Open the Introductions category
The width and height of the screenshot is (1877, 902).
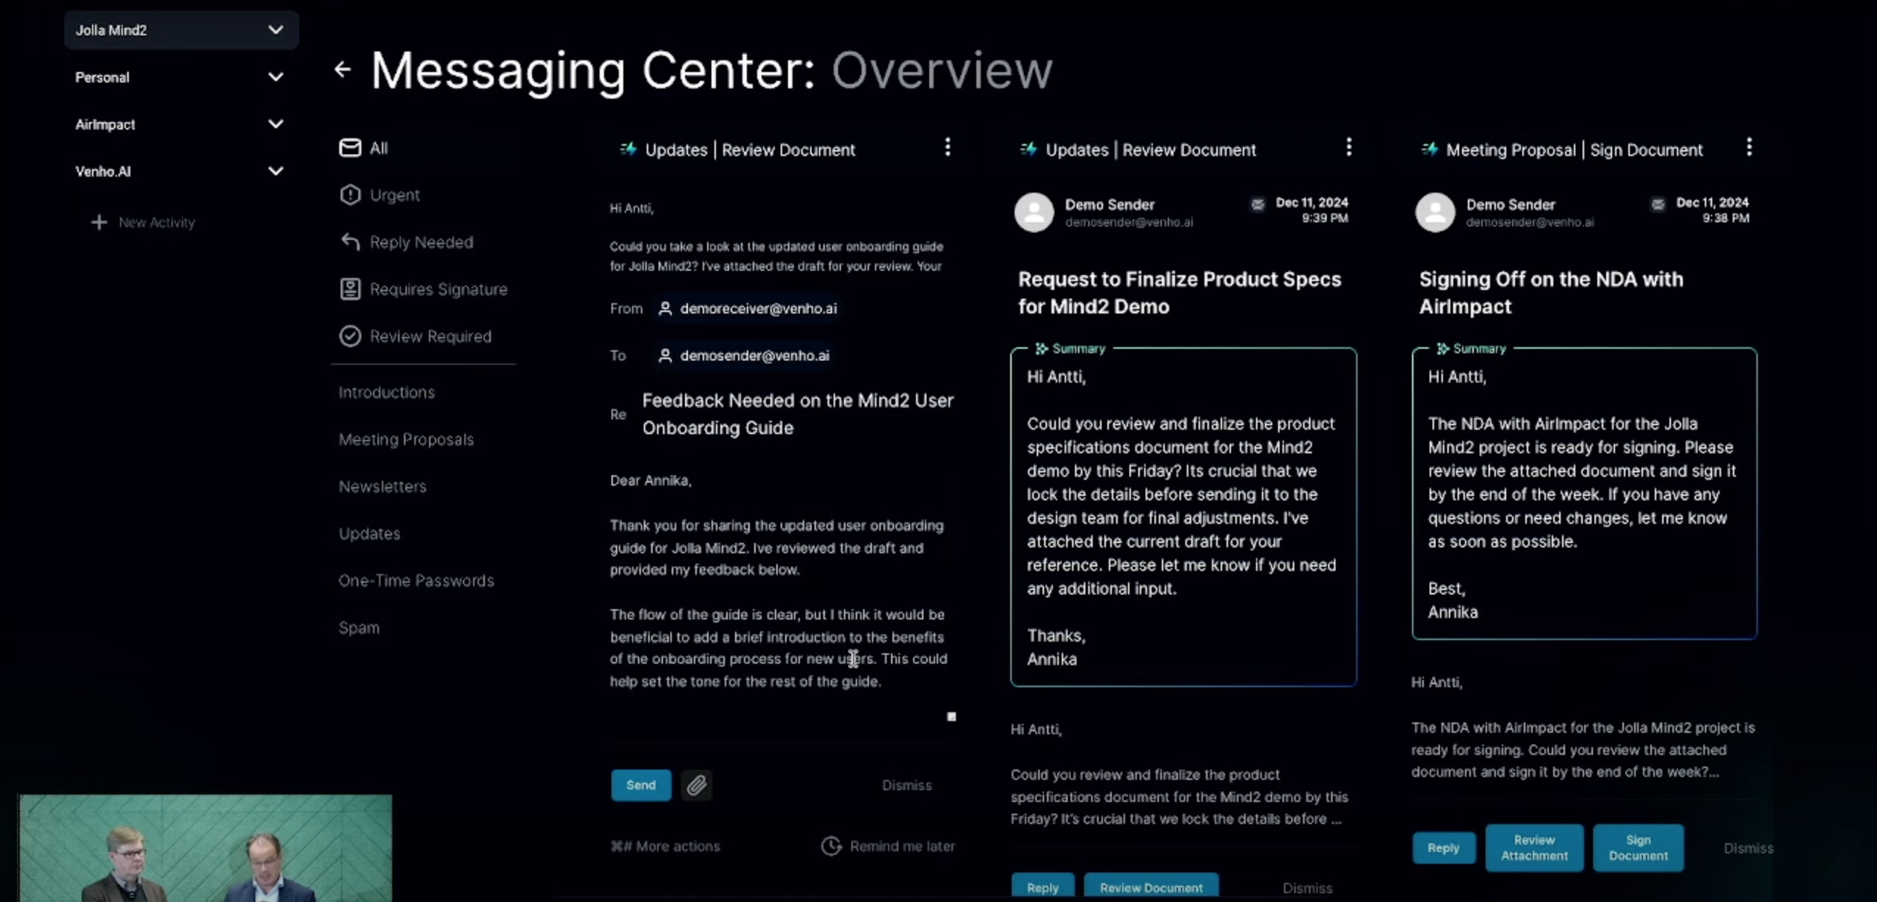click(386, 392)
